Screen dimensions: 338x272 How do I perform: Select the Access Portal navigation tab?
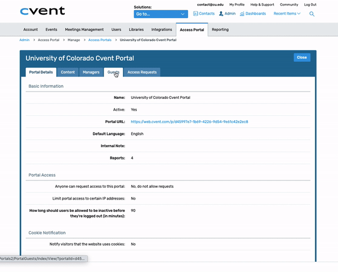pyautogui.click(x=192, y=30)
